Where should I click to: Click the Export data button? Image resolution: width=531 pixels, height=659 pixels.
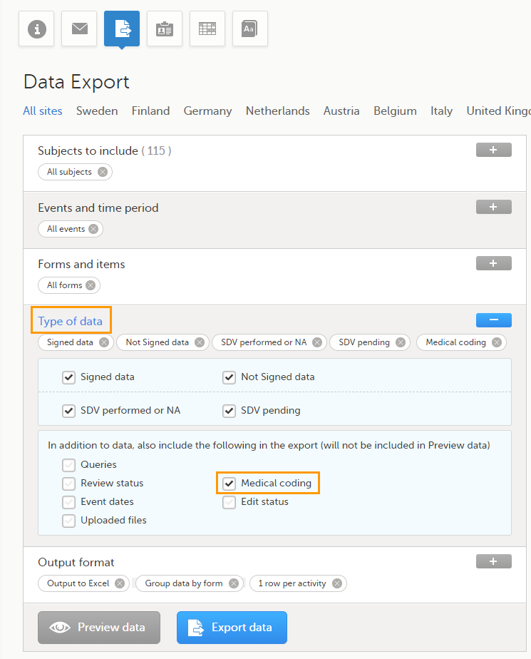tap(232, 628)
